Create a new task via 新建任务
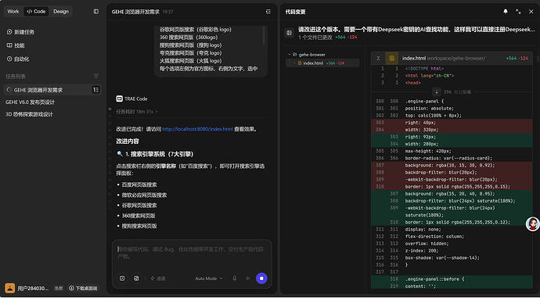 click(20, 32)
